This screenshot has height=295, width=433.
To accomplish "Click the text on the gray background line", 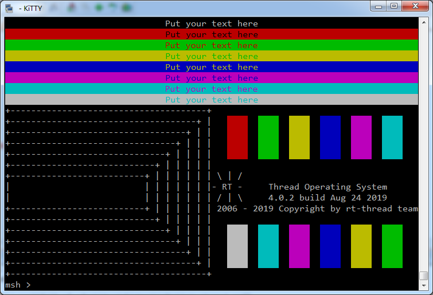I will (212, 100).
